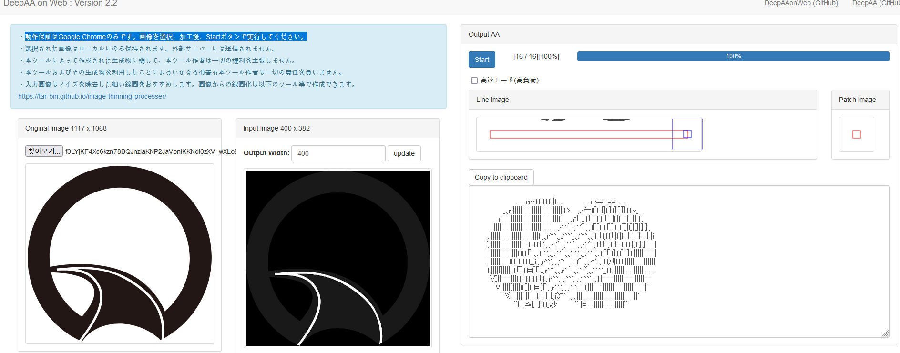This screenshot has height=353, width=900.
Task: Click the red square in Patch Image
Action: 856,134
